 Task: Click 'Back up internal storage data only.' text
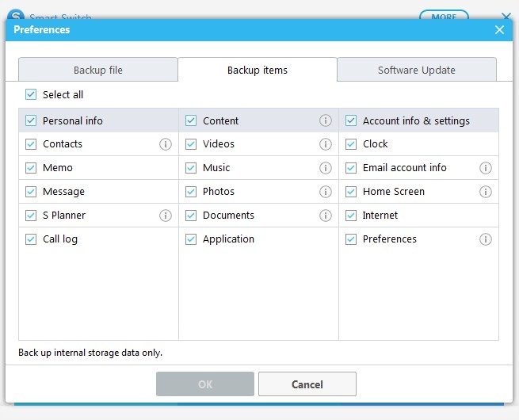[90, 353]
